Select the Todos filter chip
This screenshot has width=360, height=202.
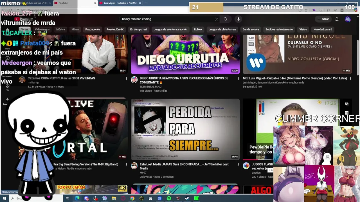24,29
